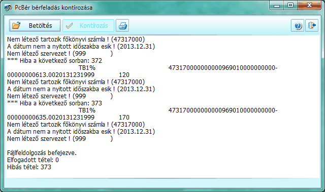Click the text '*** Hiba a következő sorban: 373'
Viewport: 325px width, 192px height.
(54, 103)
